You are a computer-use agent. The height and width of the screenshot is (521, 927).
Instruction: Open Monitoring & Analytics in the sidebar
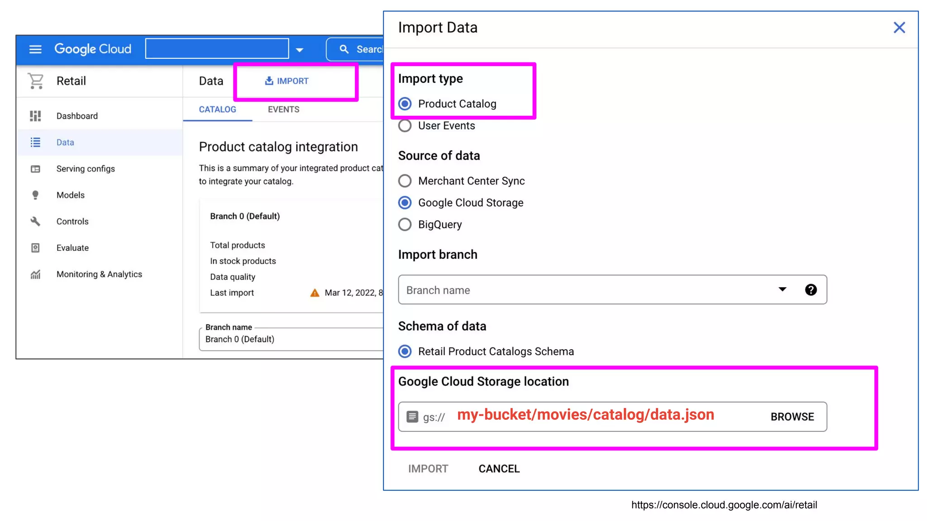pyautogui.click(x=100, y=275)
